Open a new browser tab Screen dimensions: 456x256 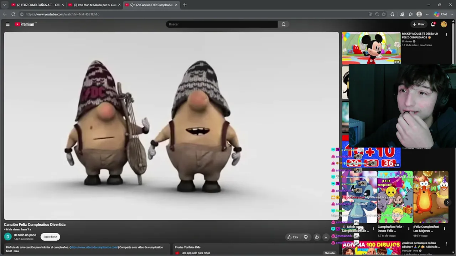click(185, 5)
